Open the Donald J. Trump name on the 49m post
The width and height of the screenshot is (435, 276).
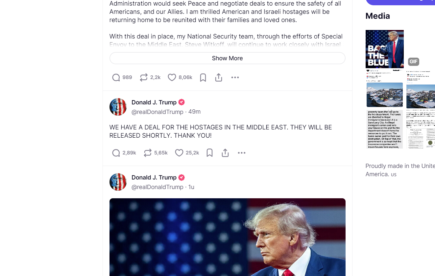pos(154,102)
